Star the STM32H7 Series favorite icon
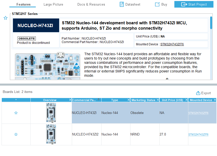Viewport: 217px width, 156px height. [x=6, y=18]
